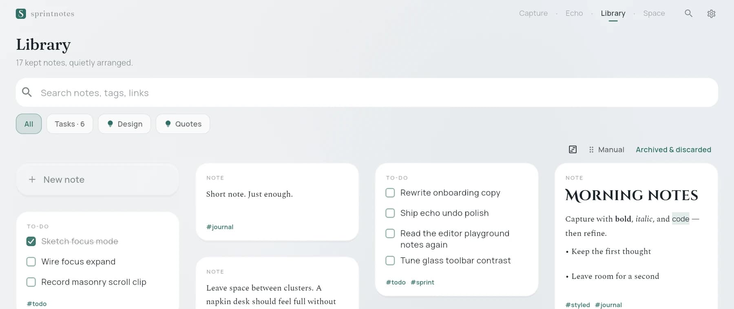Go to the Capture tab
Viewport: 734px width, 309px height.
pyautogui.click(x=533, y=13)
